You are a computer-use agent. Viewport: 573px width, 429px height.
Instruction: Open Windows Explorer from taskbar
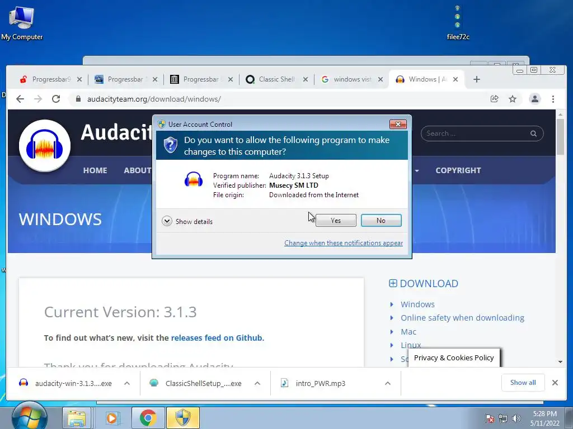click(76, 418)
